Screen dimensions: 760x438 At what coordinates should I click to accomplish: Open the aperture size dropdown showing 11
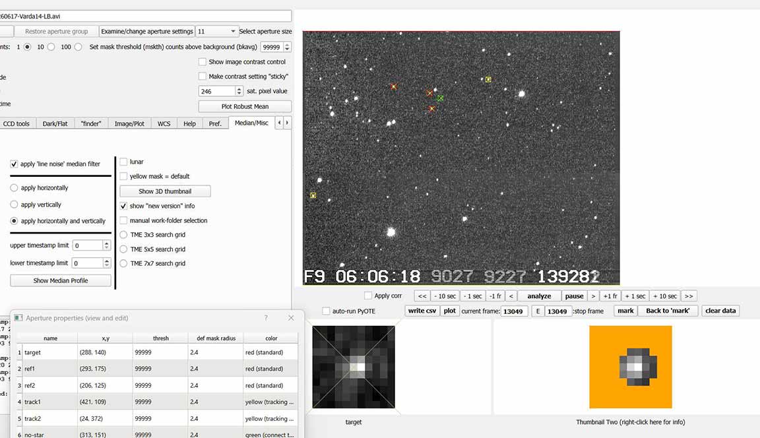[x=216, y=32]
